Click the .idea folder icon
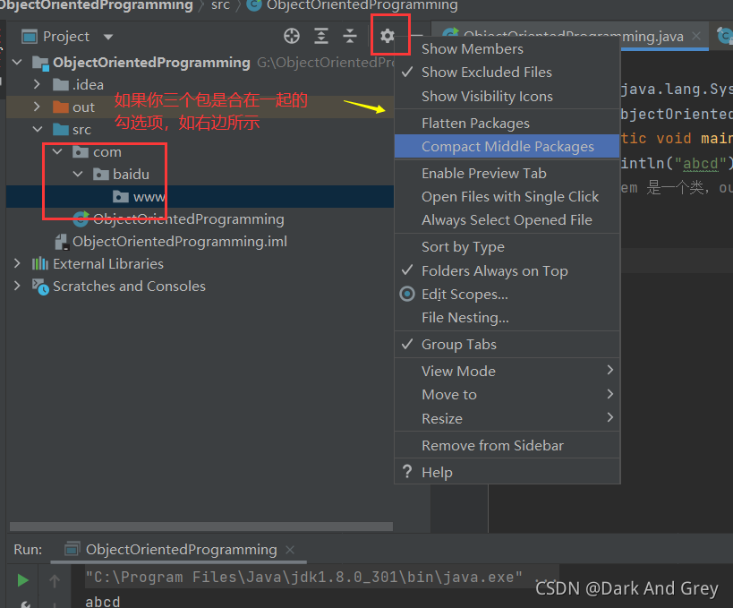 (61, 85)
